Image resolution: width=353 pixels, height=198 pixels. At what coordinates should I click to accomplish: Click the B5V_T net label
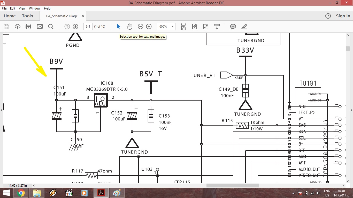click(151, 74)
